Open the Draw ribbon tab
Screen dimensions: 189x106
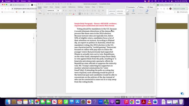click(51, 7)
